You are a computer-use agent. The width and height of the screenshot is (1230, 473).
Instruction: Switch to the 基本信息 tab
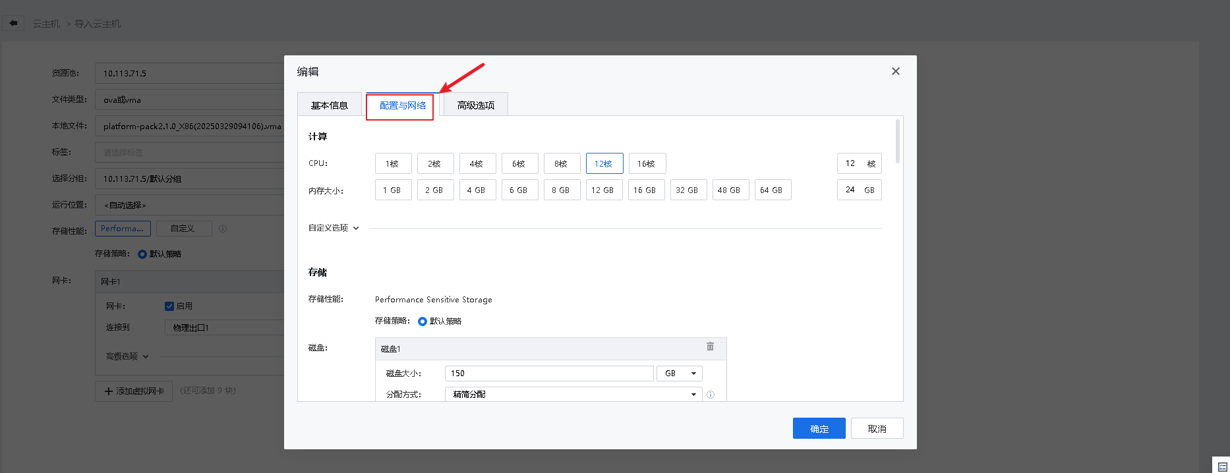coord(329,105)
